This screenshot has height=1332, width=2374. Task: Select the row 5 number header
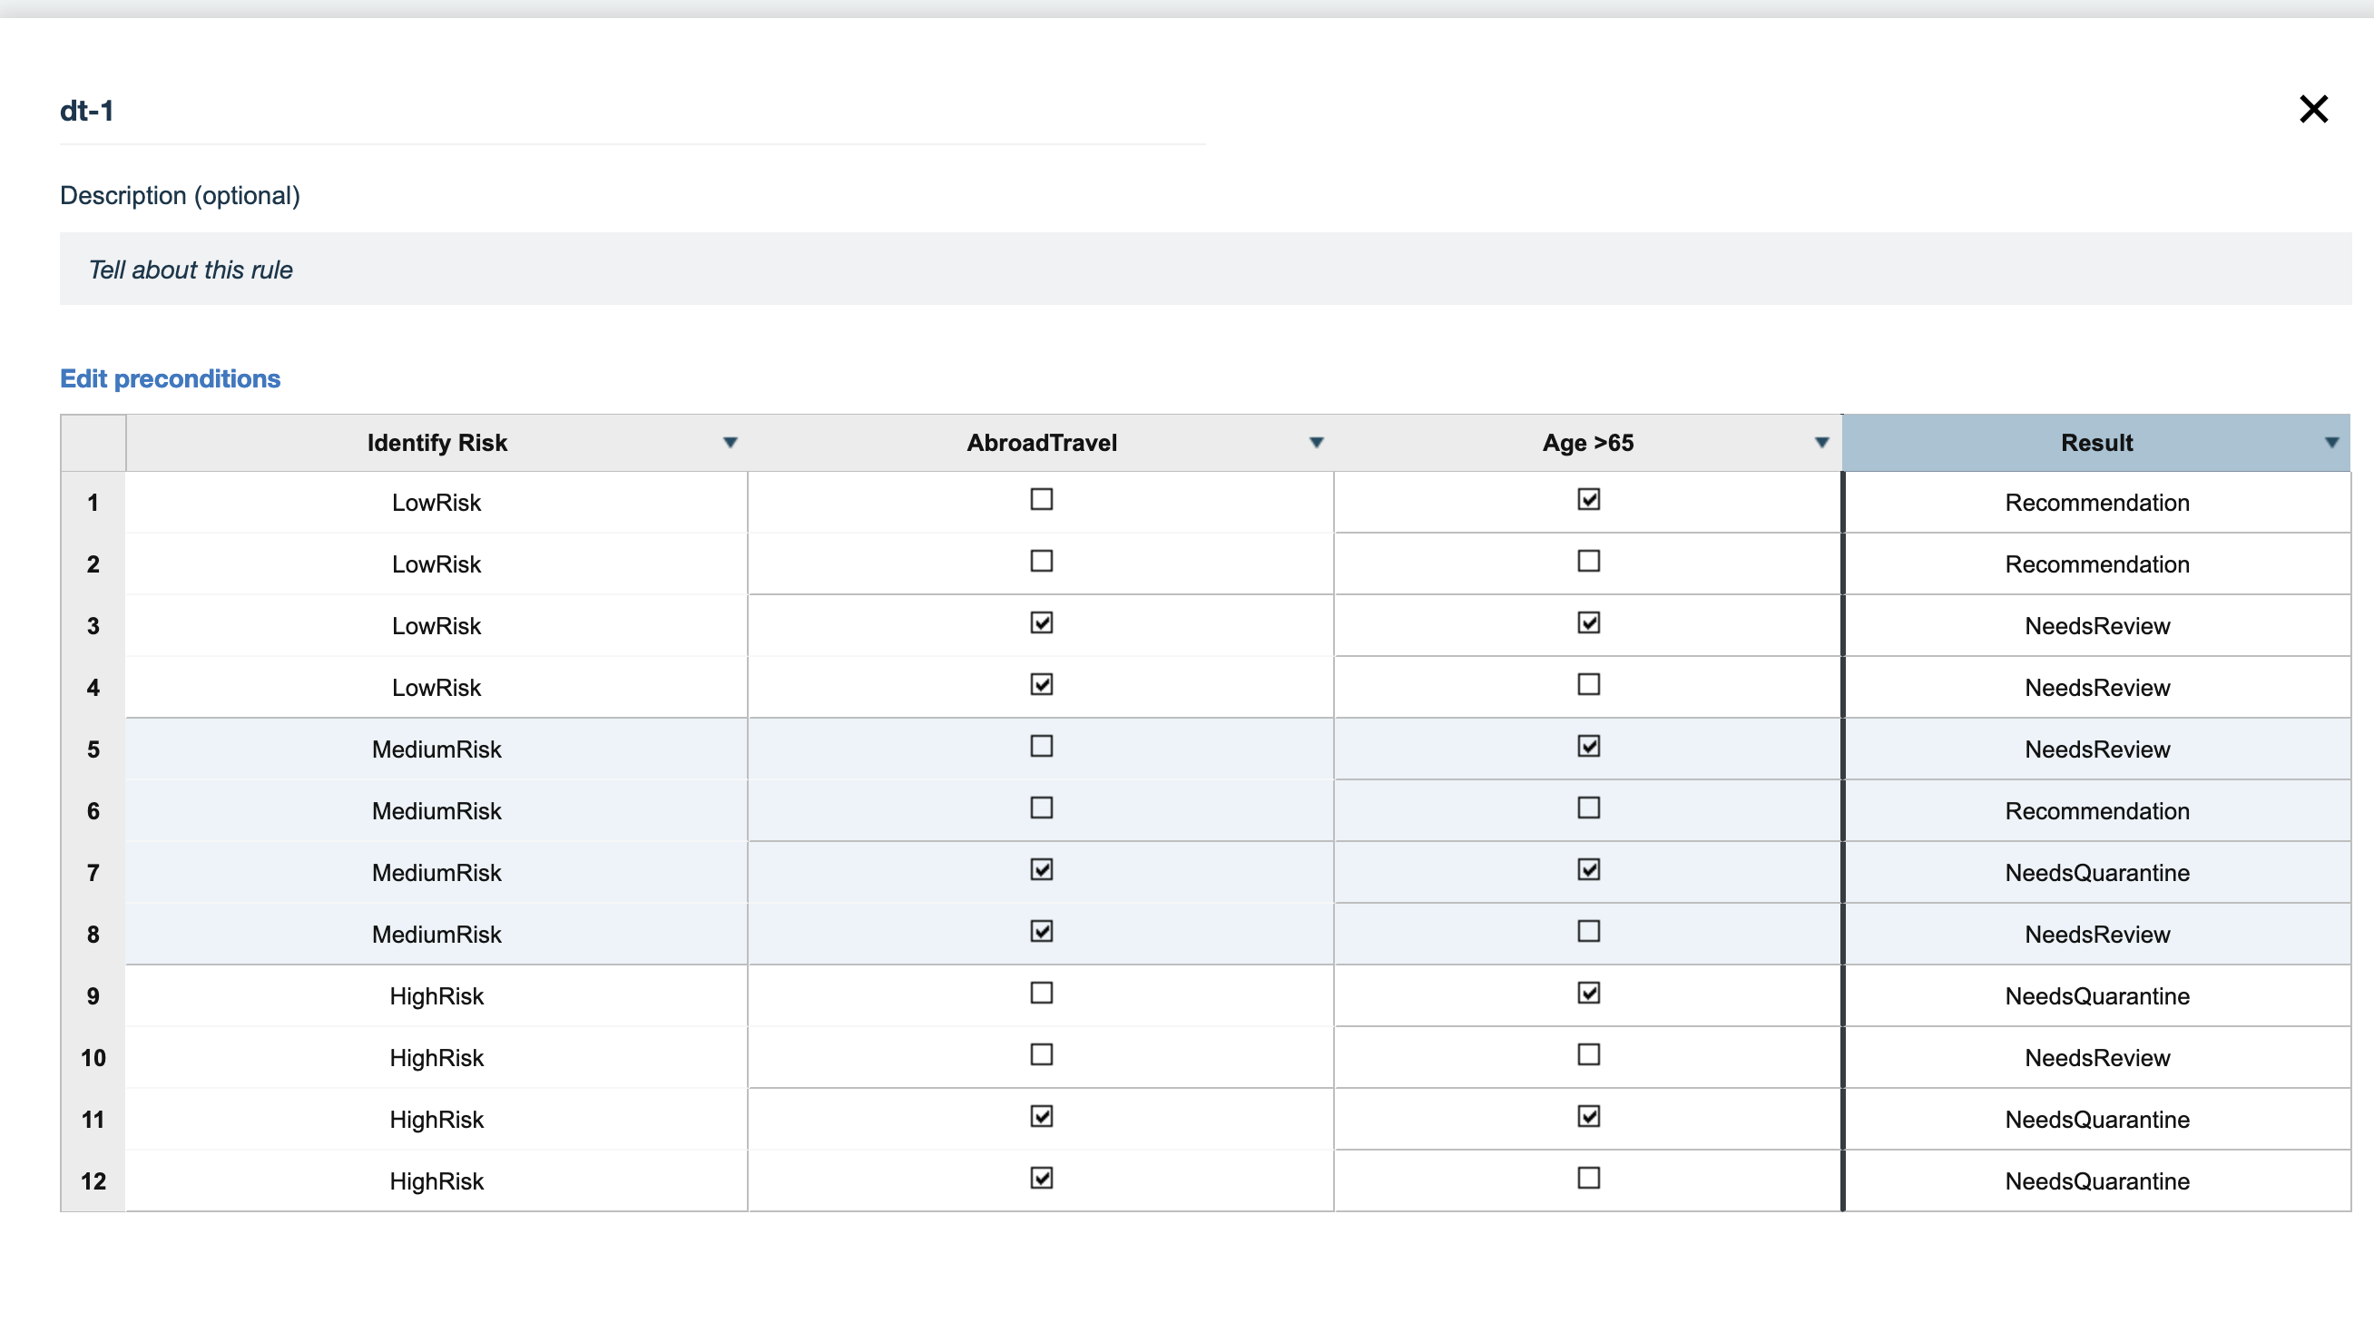(x=93, y=749)
